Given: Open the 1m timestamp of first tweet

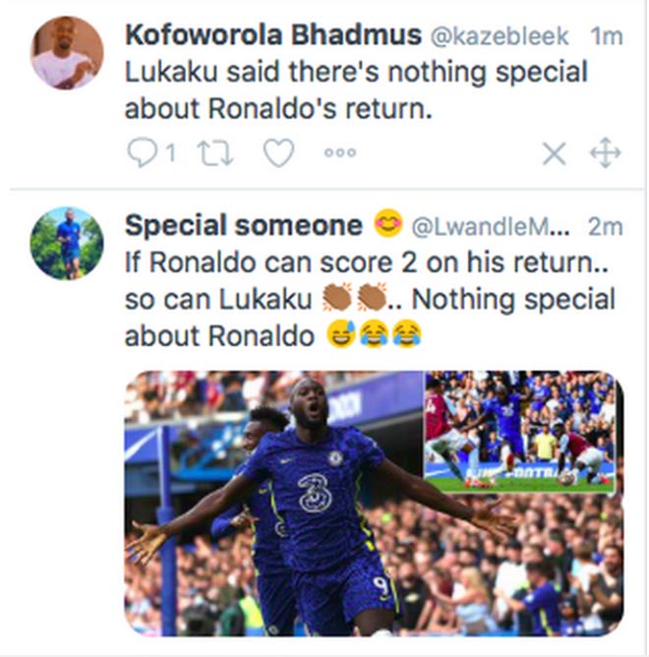Looking at the screenshot, I should tap(606, 36).
